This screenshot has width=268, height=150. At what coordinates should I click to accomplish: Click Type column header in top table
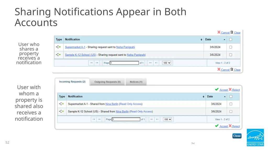coord(59,39)
